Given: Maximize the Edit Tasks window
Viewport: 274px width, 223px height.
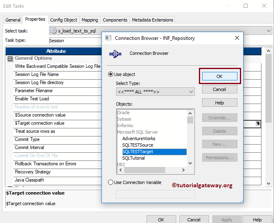Looking at the screenshot, I should pos(246,6).
